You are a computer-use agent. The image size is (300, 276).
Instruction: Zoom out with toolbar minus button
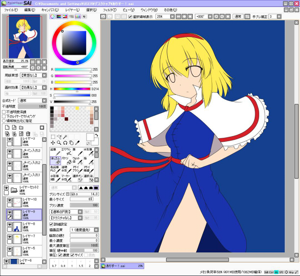pos(179,17)
